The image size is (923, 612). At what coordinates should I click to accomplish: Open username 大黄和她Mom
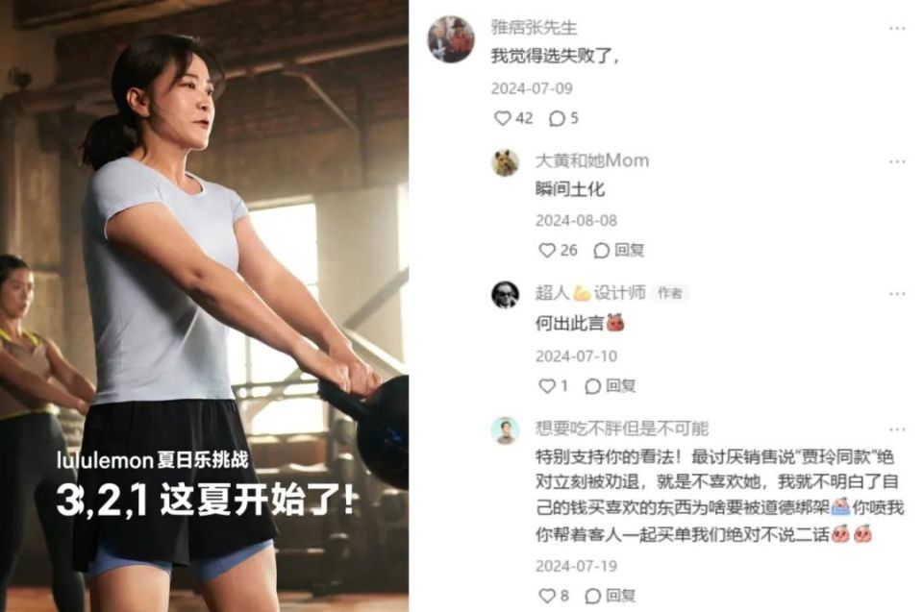(592, 160)
